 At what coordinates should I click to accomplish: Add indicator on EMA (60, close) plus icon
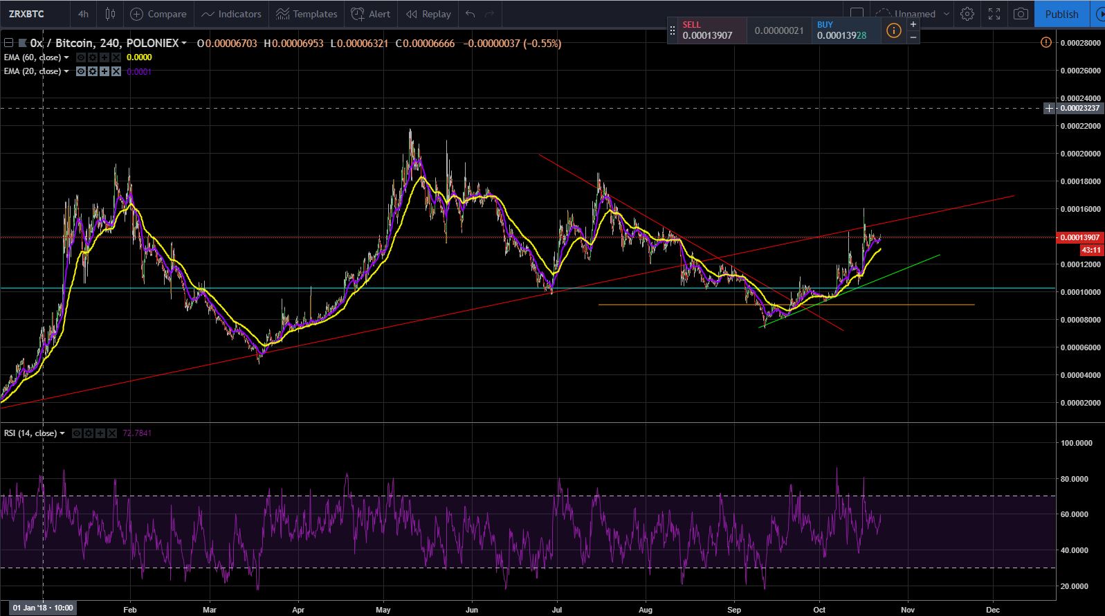click(x=104, y=57)
